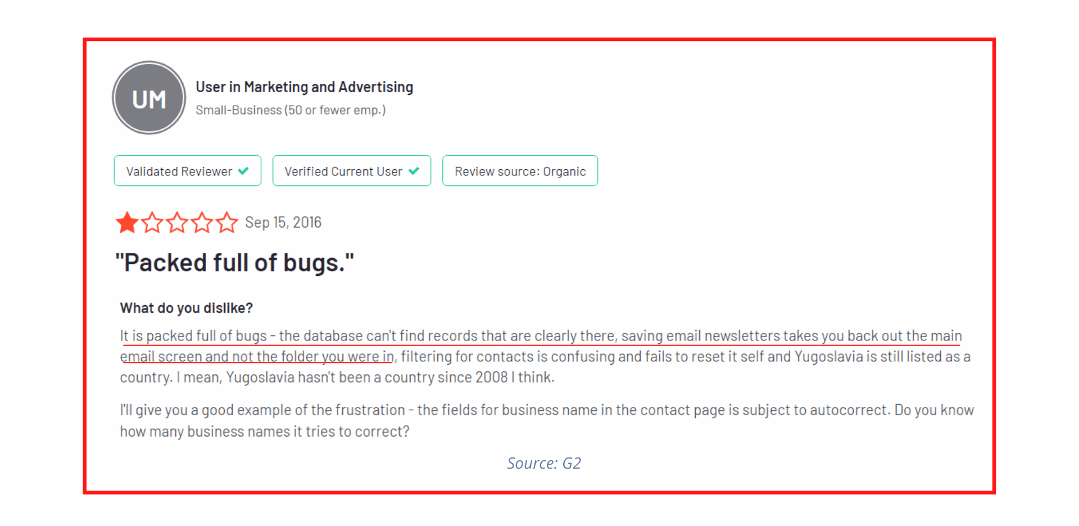Select the Validated Reviewer badge

pyautogui.click(x=188, y=171)
